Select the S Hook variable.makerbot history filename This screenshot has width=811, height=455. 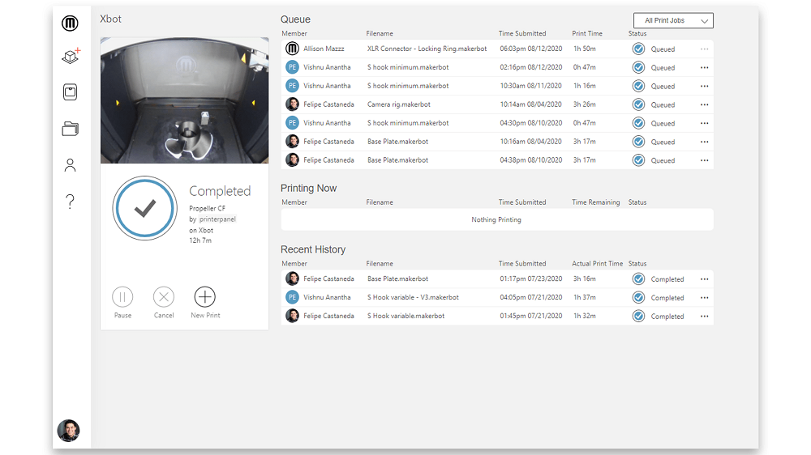[x=405, y=316]
